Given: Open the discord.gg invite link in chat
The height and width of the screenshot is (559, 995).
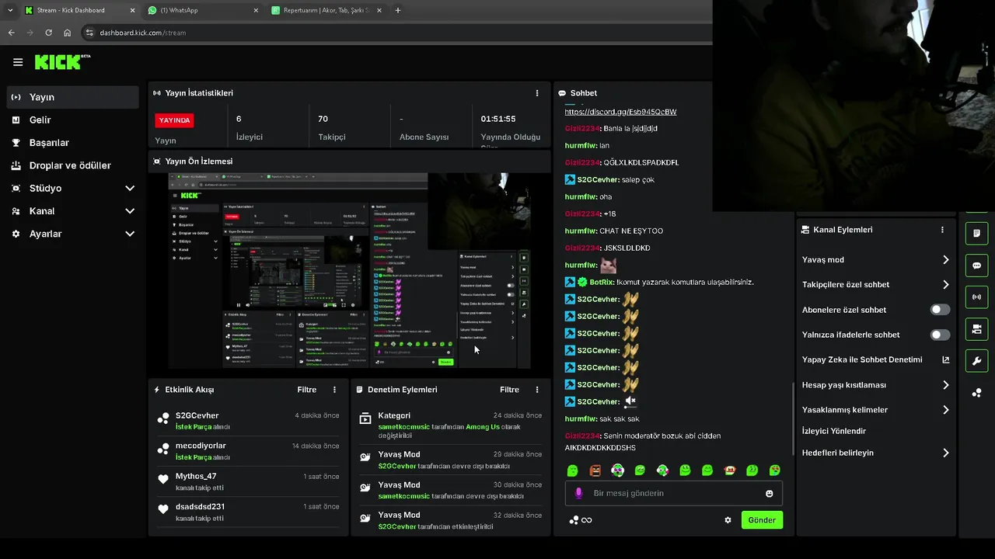Looking at the screenshot, I should [620, 112].
